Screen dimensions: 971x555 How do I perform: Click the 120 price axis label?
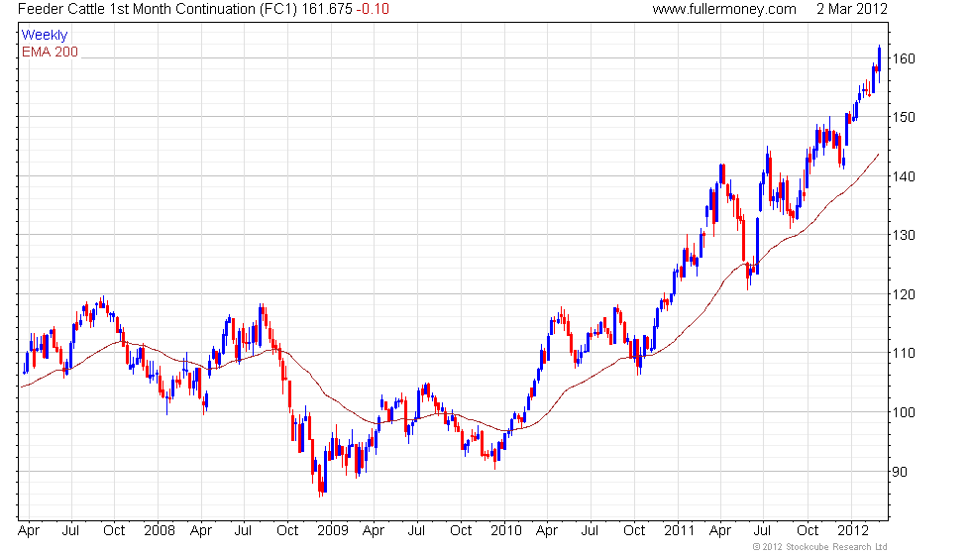904,294
